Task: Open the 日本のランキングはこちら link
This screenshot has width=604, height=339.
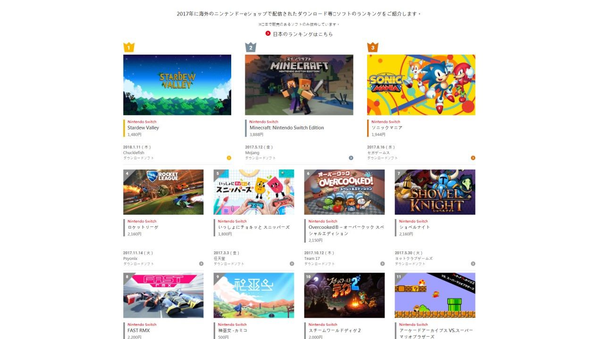Action: pyautogui.click(x=302, y=34)
